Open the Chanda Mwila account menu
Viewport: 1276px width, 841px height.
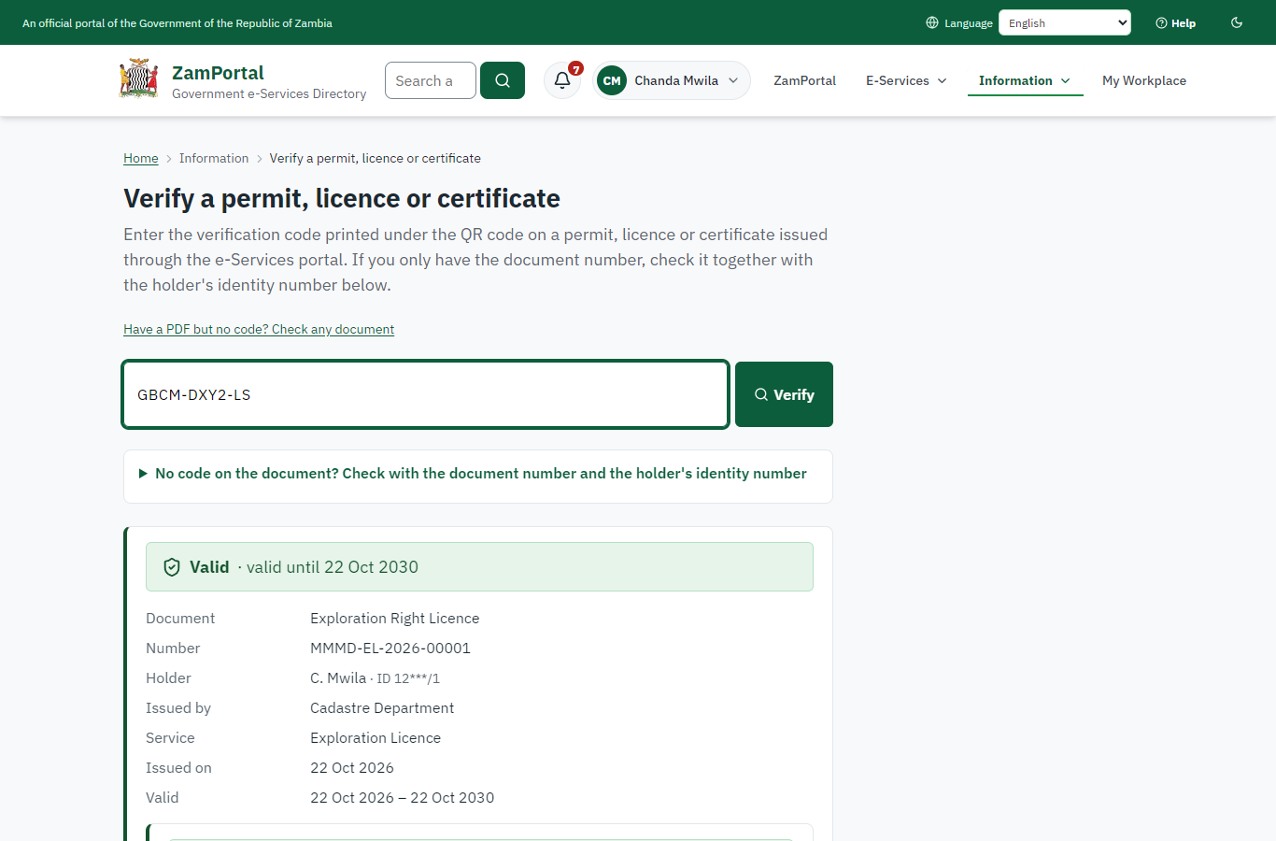point(672,80)
